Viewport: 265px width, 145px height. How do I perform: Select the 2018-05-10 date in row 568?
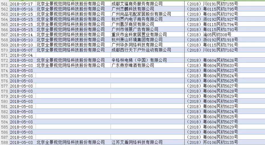pyautogui.click(x=21, y=40)
